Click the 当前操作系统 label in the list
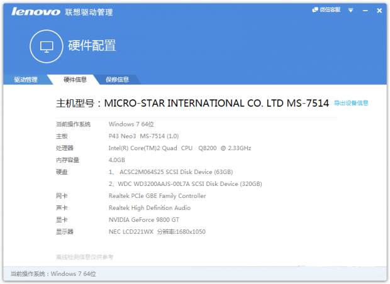Screen dimensions: 390x284 point(73,124)
